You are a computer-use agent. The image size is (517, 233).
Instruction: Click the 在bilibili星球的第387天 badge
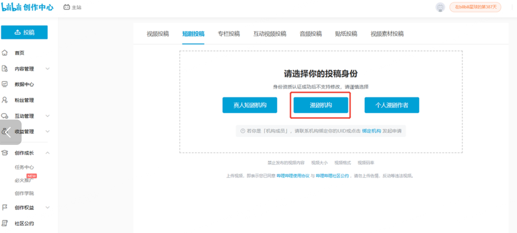[475, 7]
